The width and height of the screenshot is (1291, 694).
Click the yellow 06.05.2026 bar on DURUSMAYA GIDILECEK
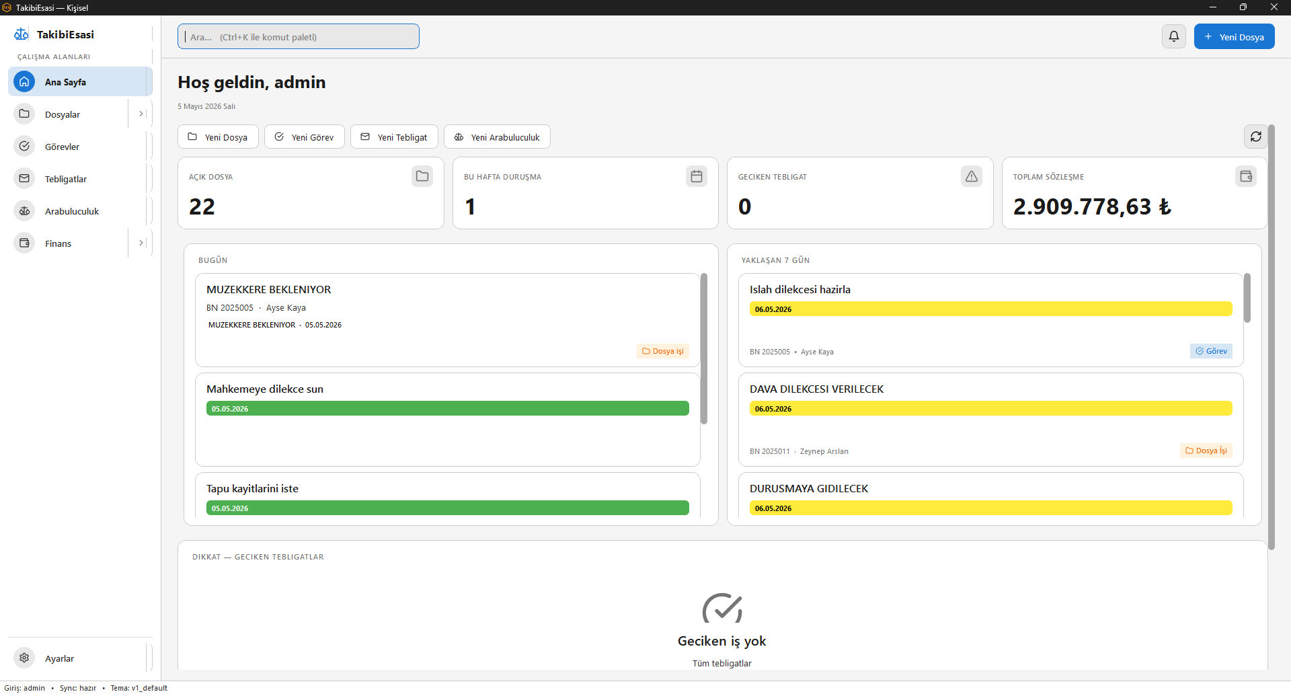point(991,508)
